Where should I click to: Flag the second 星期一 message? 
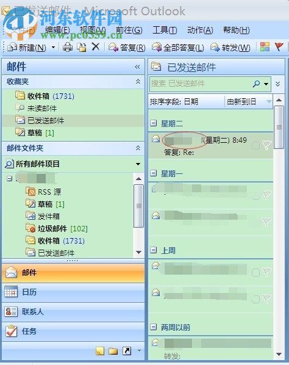(x=266, y=222)
